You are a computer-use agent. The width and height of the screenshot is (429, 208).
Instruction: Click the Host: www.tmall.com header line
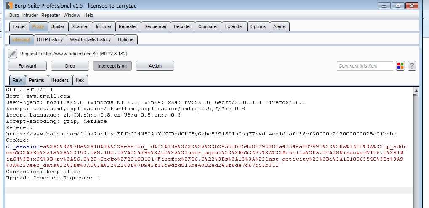pos(38,96)
